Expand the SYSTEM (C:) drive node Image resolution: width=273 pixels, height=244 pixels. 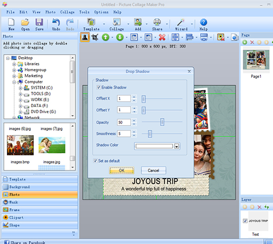coord(20,88)
